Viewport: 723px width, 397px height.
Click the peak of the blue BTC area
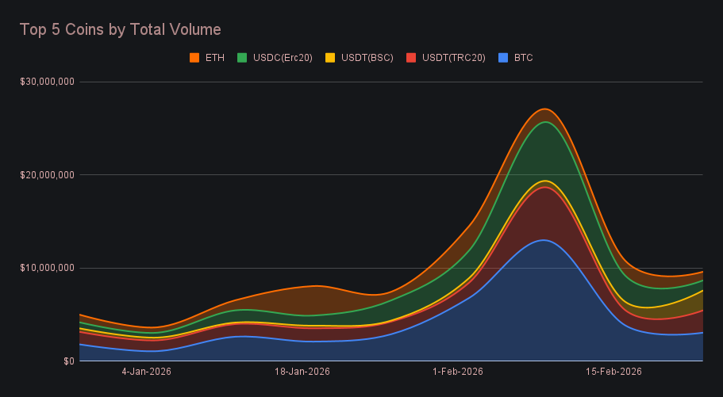tap(544, 241)
